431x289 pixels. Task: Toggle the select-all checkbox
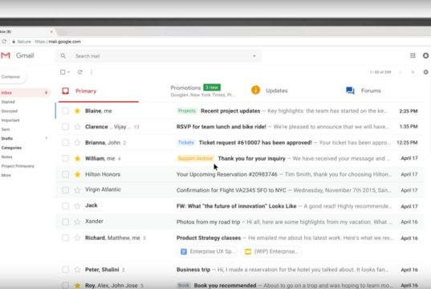coord(63,72)
